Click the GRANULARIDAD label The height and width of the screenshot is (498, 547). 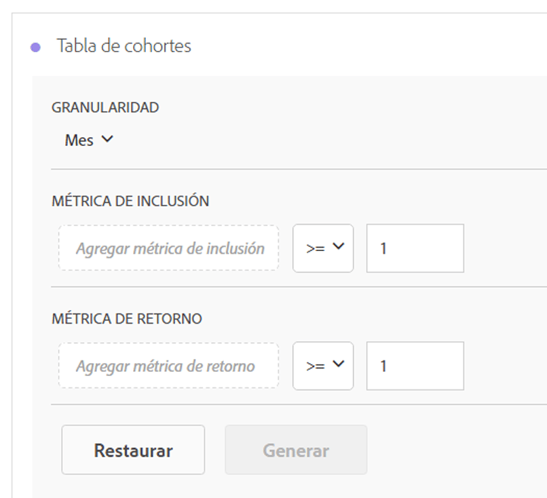tap(105, 107)
